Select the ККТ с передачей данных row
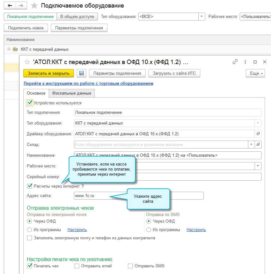 138,49
